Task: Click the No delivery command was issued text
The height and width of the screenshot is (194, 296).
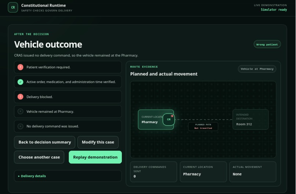Action: (x=53, y=126)
